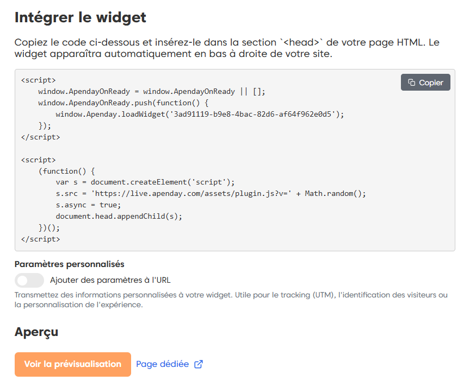Image resolution: width=476 pixels, height=387 pixels.
Task: Click the copy icon in the Copier button
Action: (412, 83)
